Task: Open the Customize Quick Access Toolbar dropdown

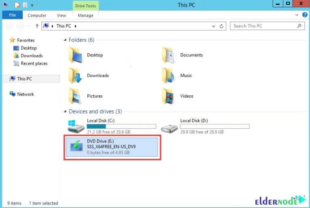Action: click(x=32, y=5)
